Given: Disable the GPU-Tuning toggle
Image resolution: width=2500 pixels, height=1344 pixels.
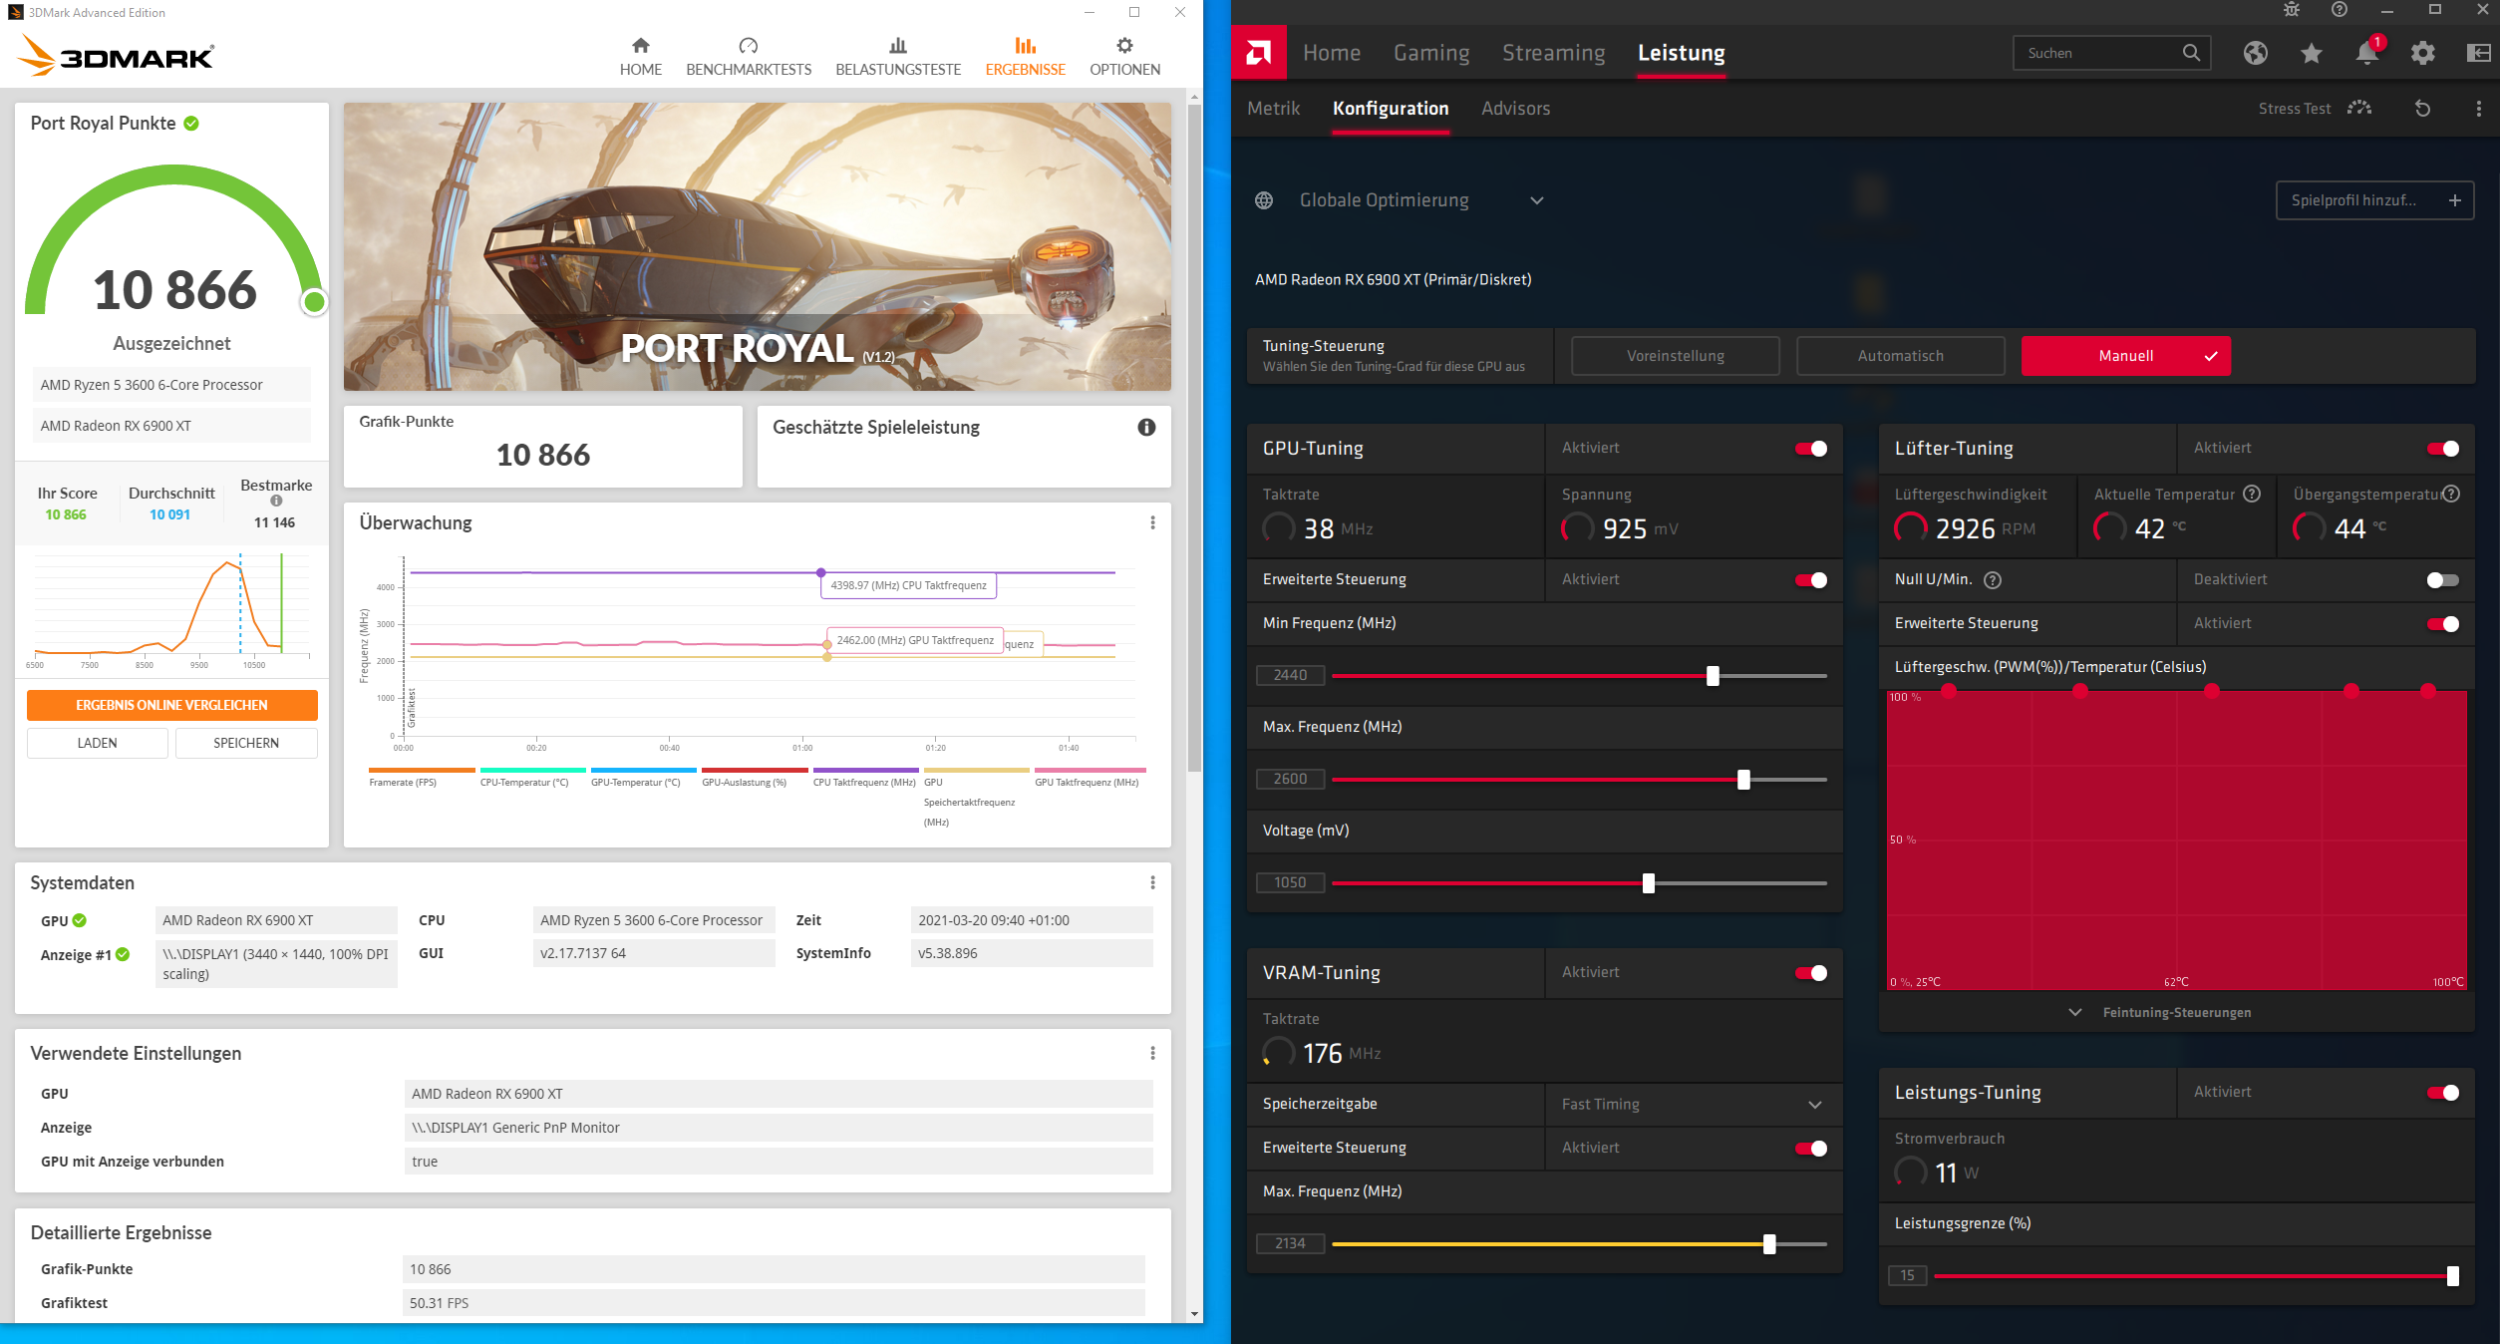Looking at the screenshot, I should 1810,449.
